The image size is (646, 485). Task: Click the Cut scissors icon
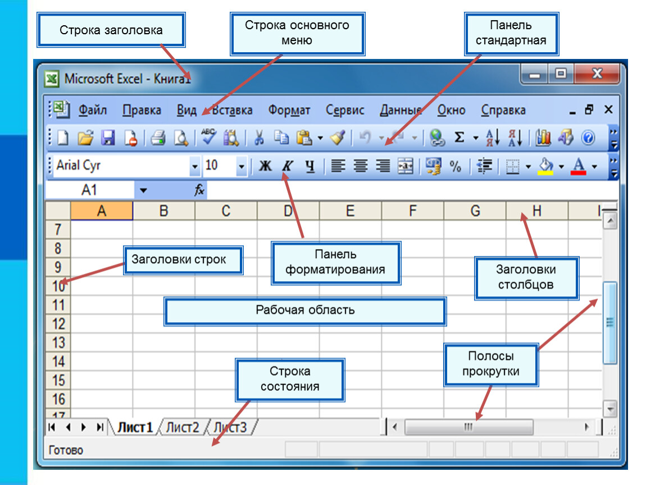coord(259,138)
